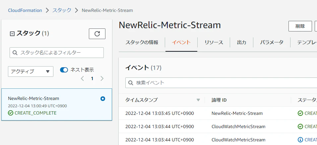Switch to the 出力 tab
The width and height of the screenshot is (317, 145).
tap(242, 42)
